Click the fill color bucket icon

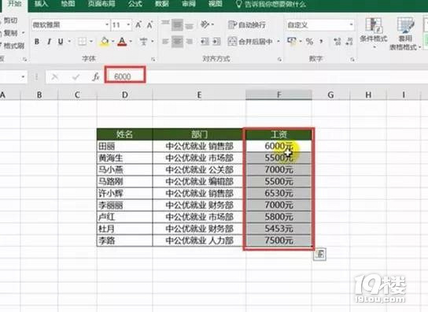[x=105, y=41]
